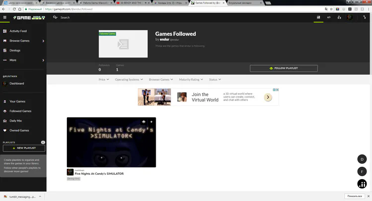Click the Game Jolt logo

pyautogui.click(x=29, y=17)
